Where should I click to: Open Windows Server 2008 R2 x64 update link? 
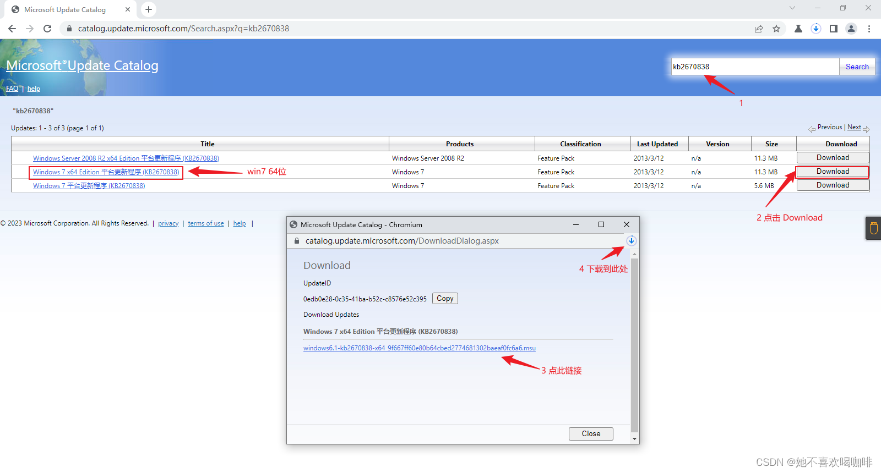[126, 158]
